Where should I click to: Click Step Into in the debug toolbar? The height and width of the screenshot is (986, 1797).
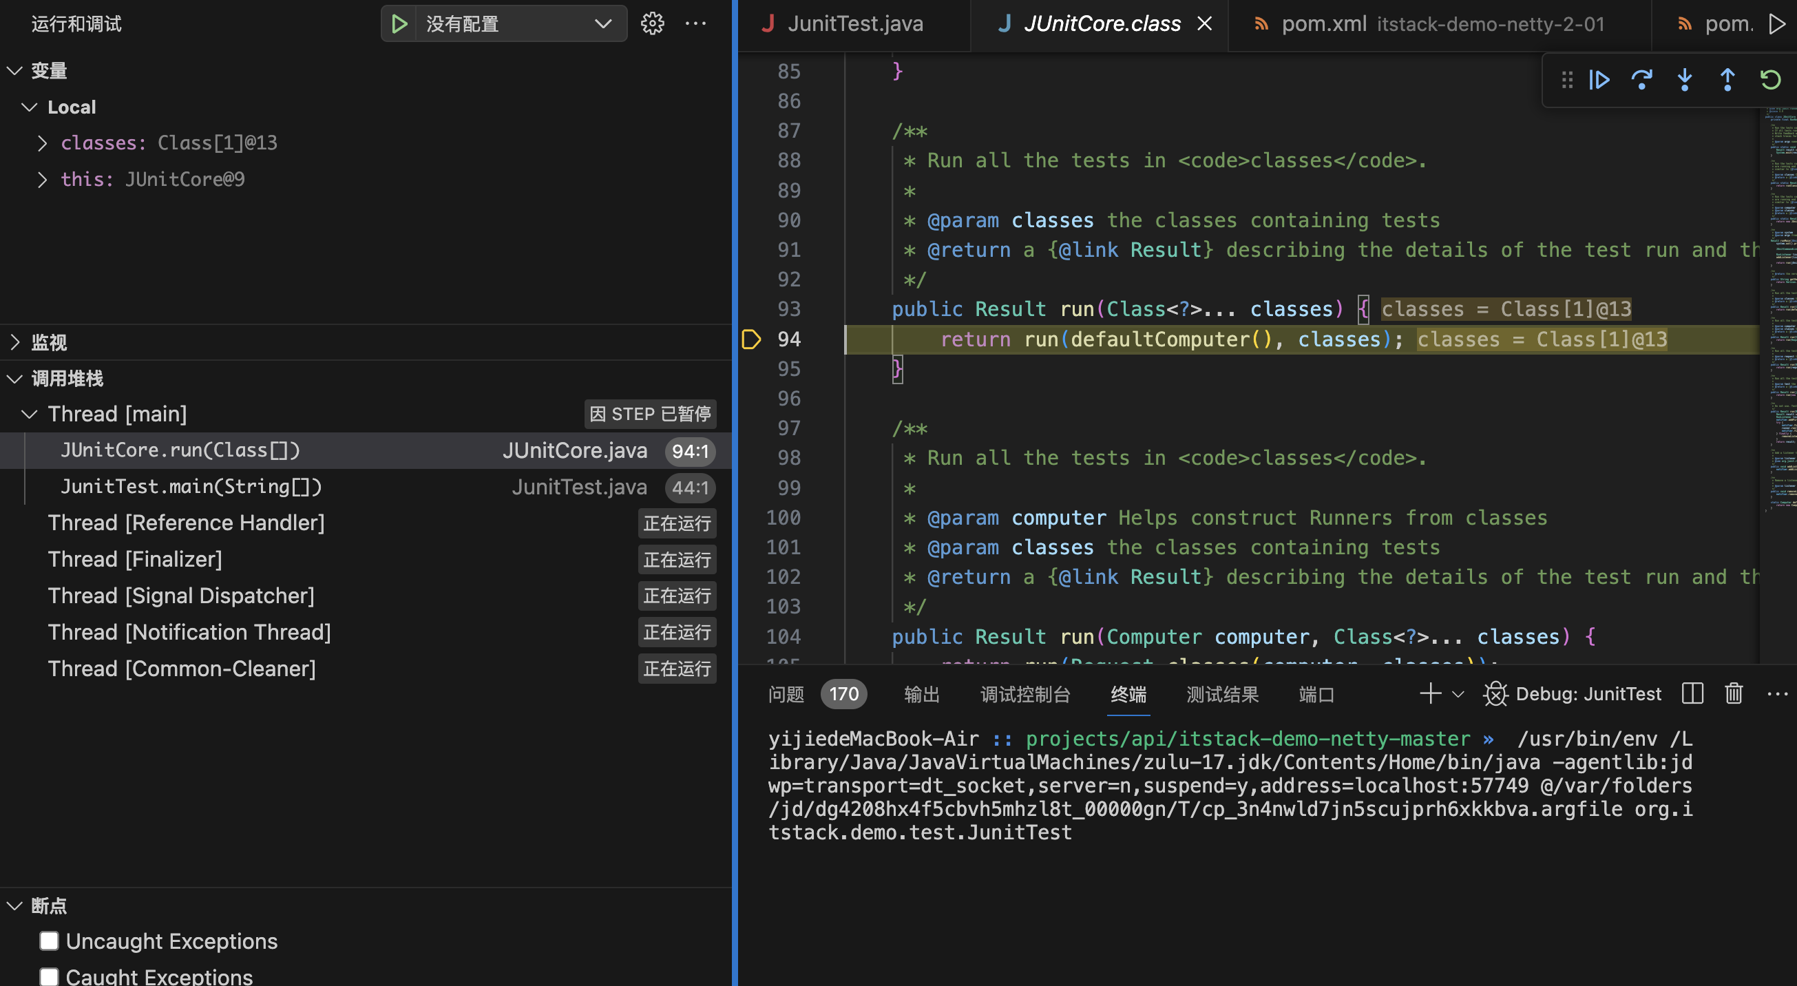pyautogui.click(x=1685, y=80)
